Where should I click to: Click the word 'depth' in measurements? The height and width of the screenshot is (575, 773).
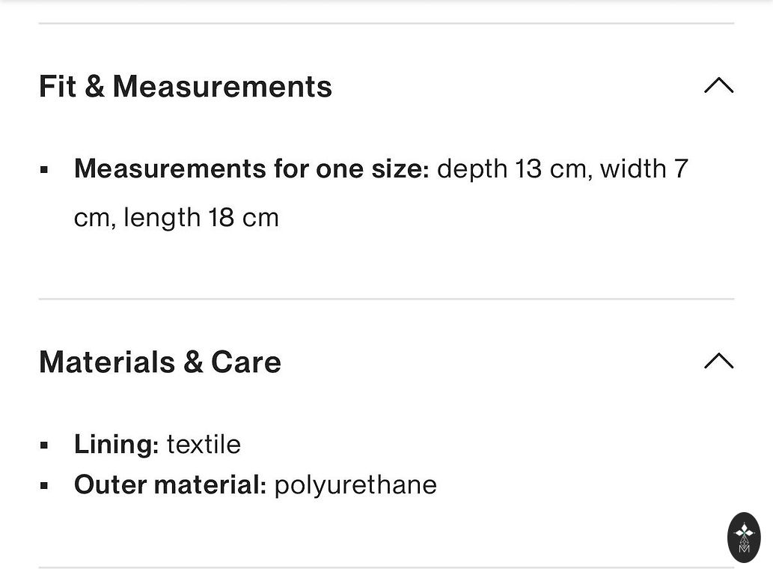(x=471, y=168)
